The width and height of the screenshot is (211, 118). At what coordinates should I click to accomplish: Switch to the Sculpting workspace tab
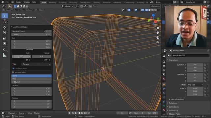(x=63, y=2)
